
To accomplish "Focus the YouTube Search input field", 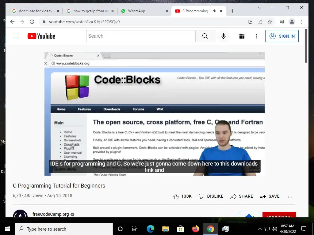I will pyautogui.click(x=141, y=36).
